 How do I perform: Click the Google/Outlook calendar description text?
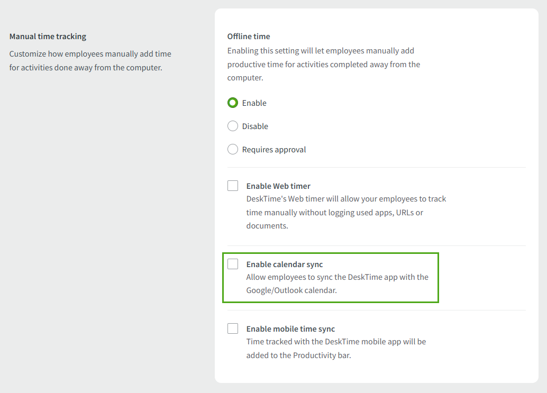[337, 283]
